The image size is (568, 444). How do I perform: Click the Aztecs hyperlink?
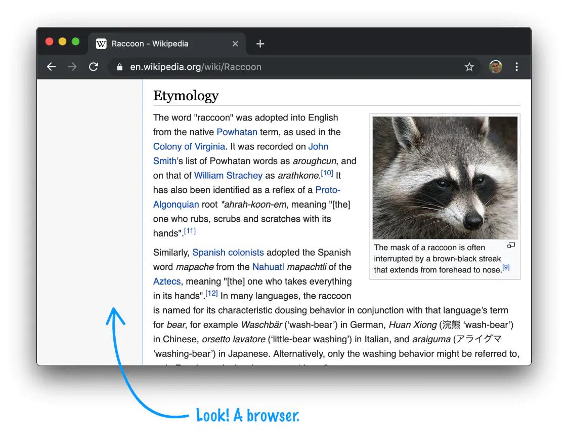tap(166, 281)
